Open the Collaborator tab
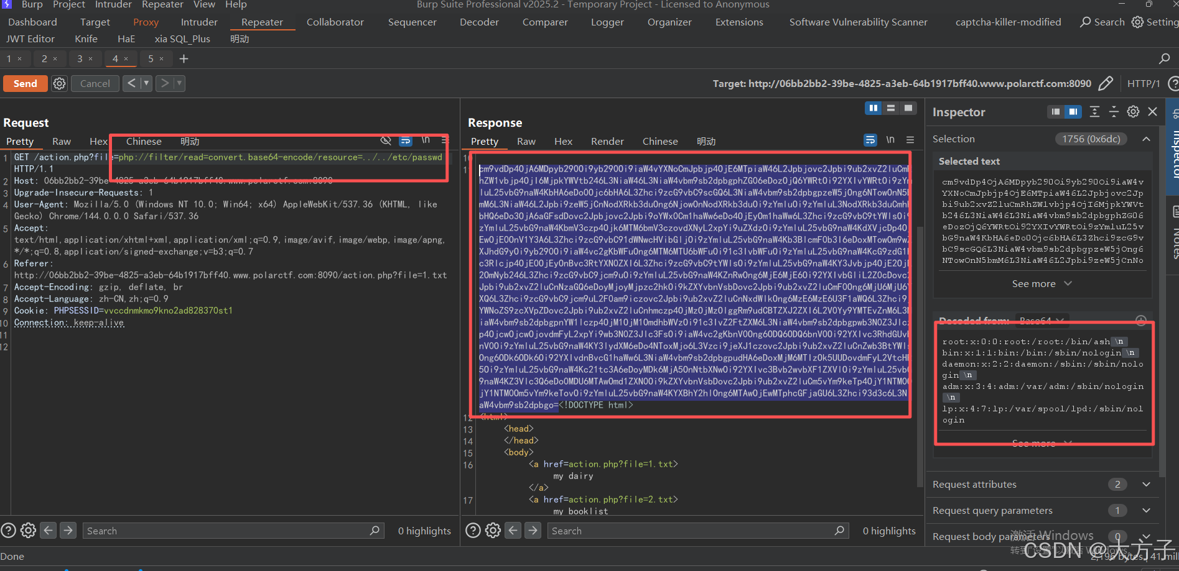The image size is (1179, 571). coord(335,22)
